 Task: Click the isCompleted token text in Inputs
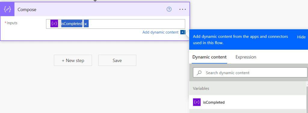click(x=72, y=24)
